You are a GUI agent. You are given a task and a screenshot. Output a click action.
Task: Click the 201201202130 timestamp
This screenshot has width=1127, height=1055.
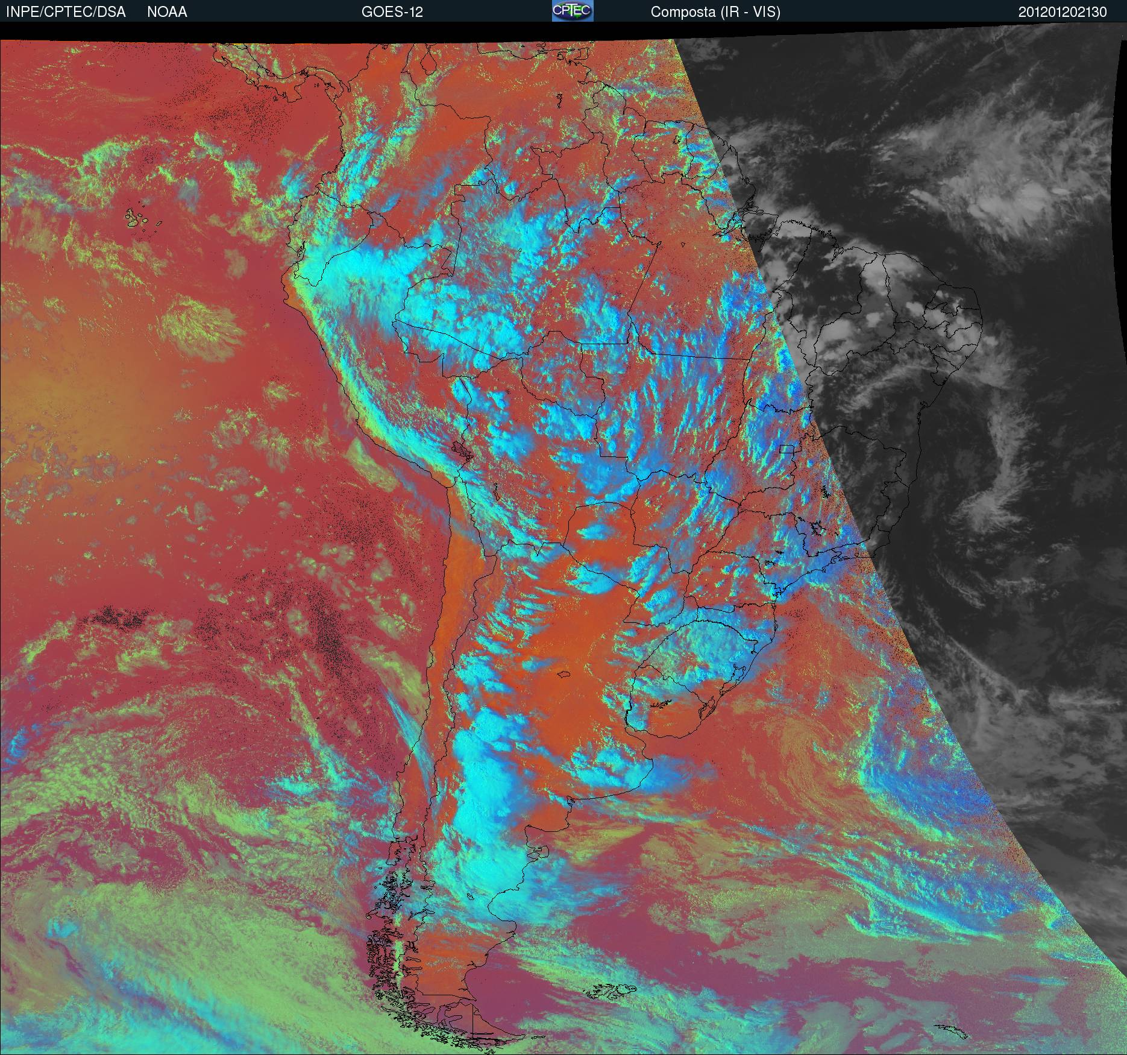pos(1063,12)
